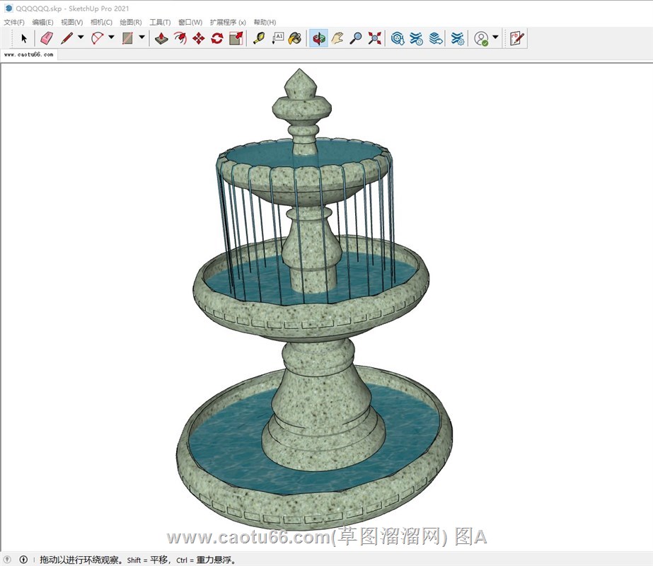
Task: Expand the Arc tool dropdown arrow
Action: tap(111, 38)
